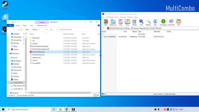This screenshot has height=112, width=199.
Task: Switch to the Share ribbon tab
Action: pyautogui.click(x=25, y=26)
